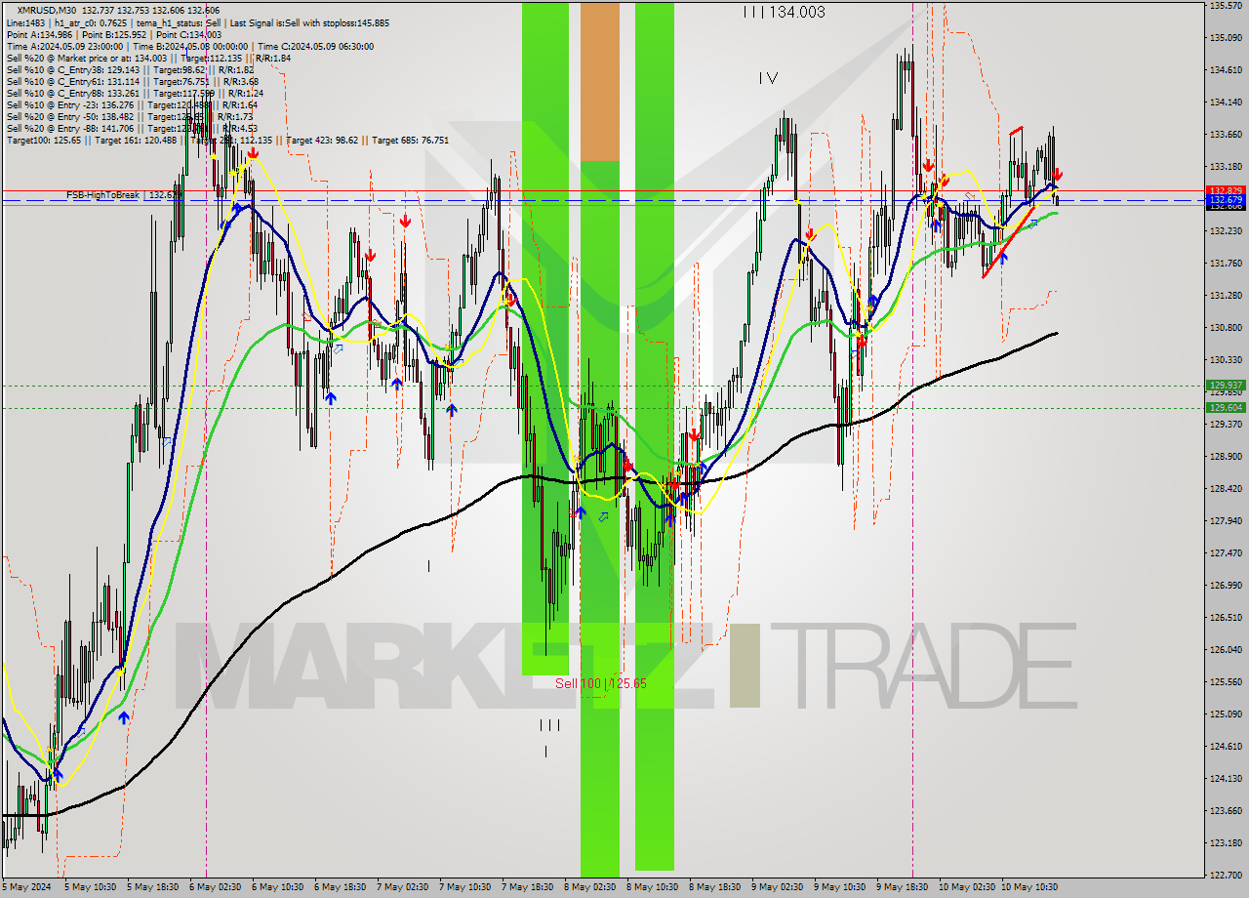The height and width of the screenshot is (898, 1249).
Task: Click the '5 May 10:30' time axis label
Action: click(90, 887)
